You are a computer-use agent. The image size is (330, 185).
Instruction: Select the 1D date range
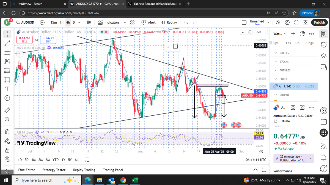pyautogui.click(x=20, y=160)
